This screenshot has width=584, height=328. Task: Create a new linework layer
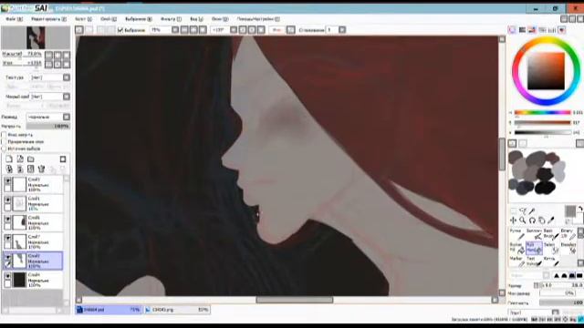point(20,159)
